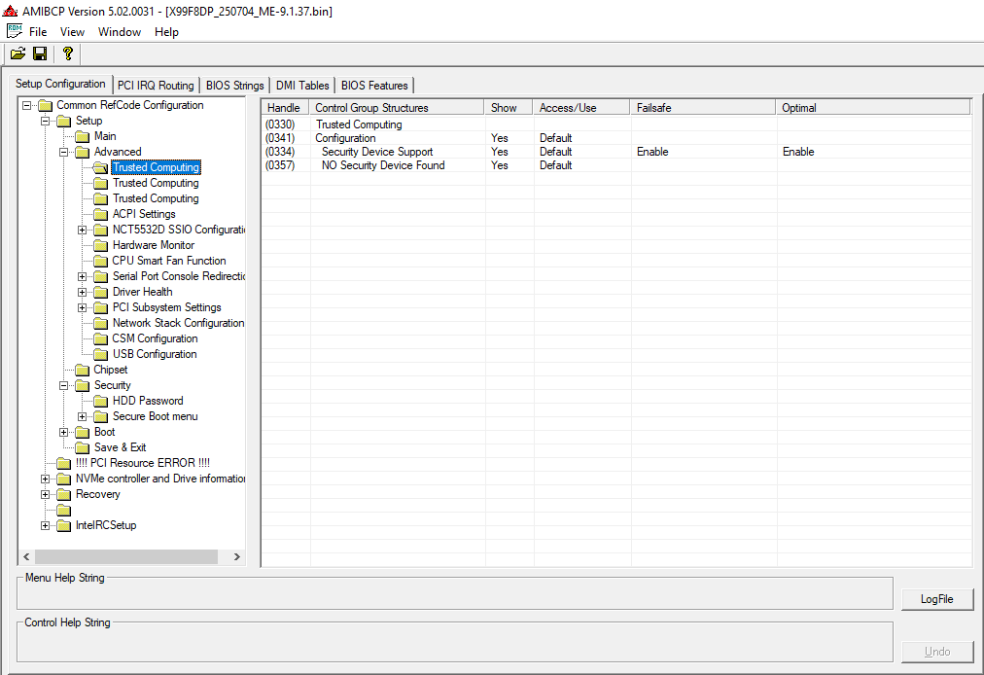
Task: Expand NVMe controller and Drive information node
Action: [45, 480]
